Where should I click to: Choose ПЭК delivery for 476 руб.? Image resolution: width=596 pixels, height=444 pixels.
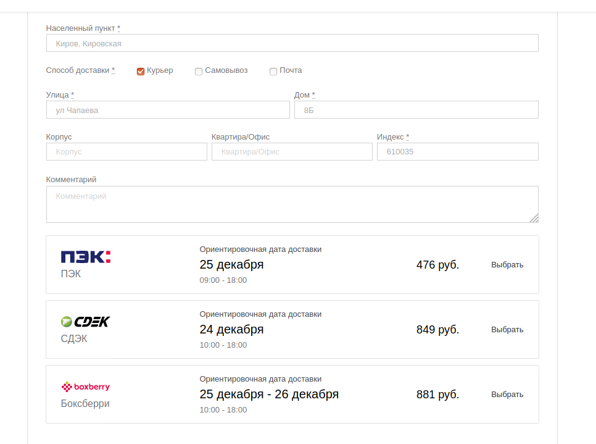(507, 265)
